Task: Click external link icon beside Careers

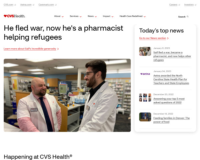Action: coord(179,5)
